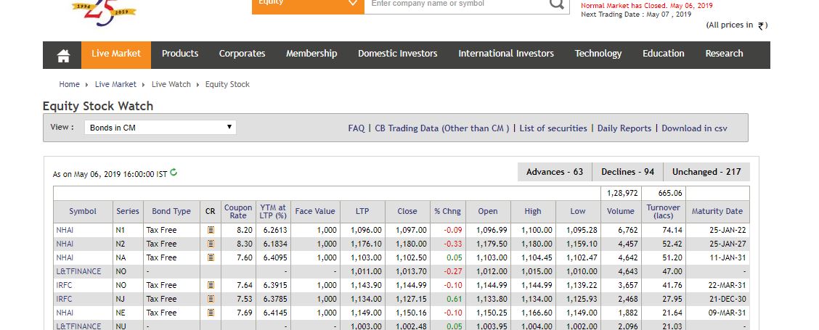
Task: Open the List of securities link
Action: click(x=553, y=128)
